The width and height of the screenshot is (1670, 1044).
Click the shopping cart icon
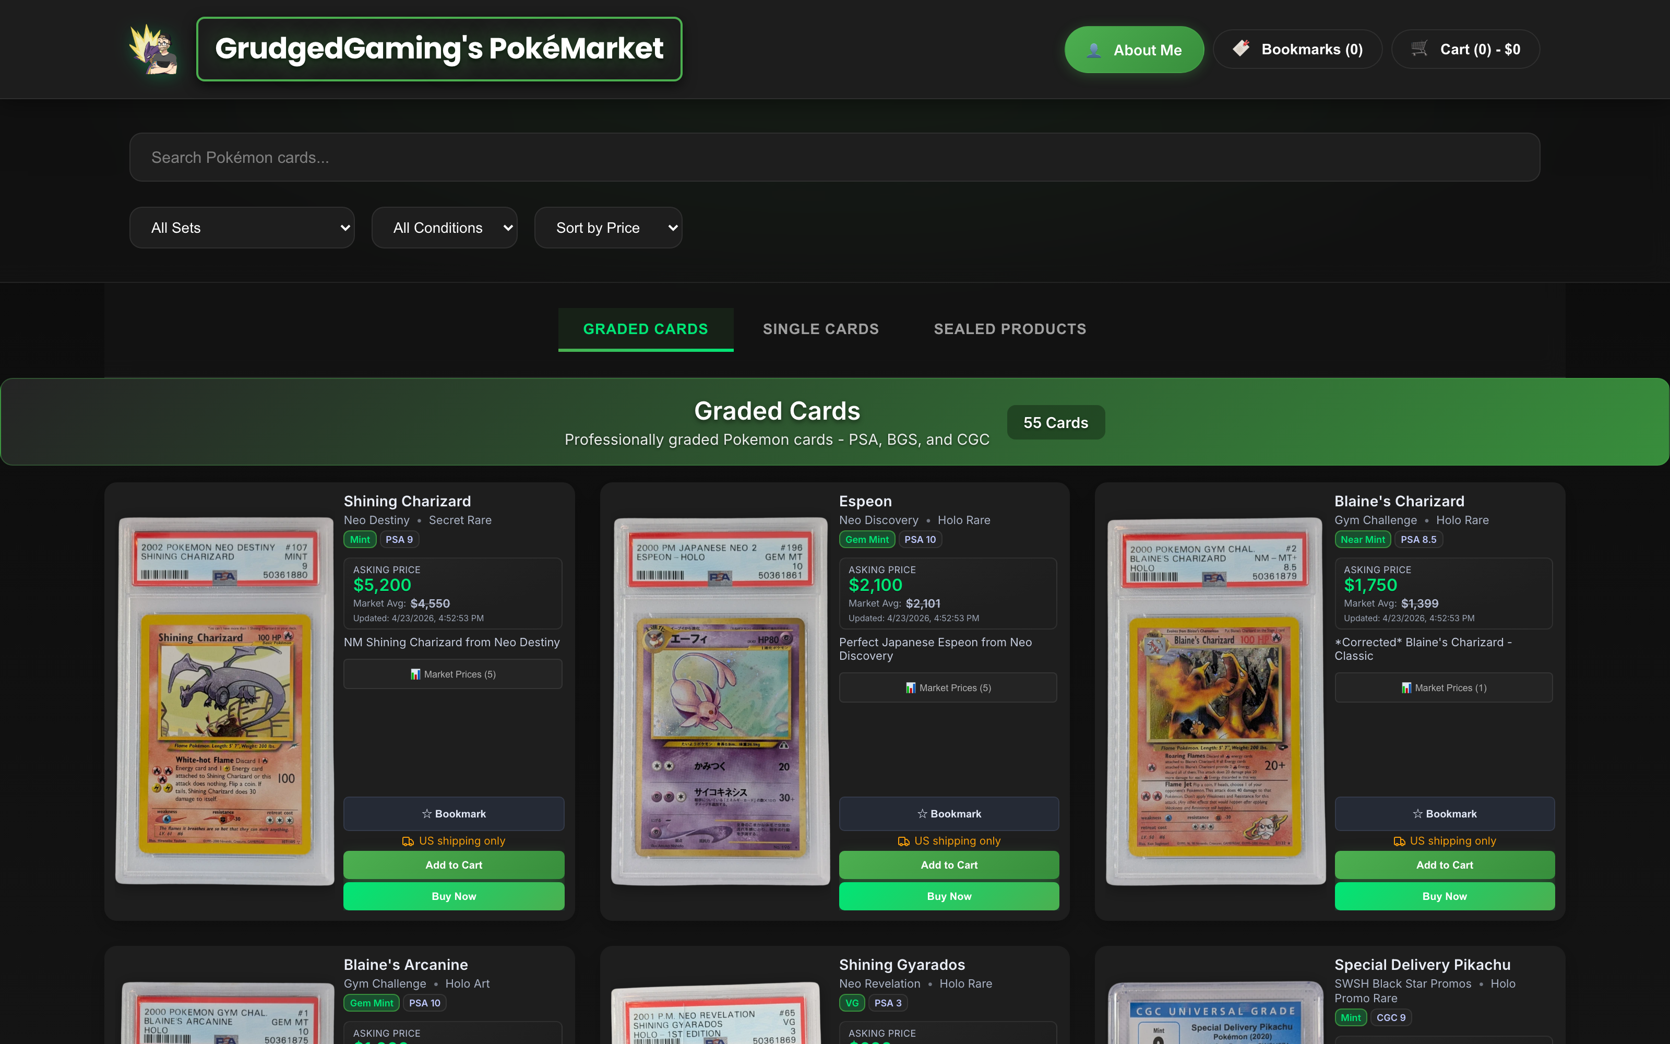coord(1419,49)
